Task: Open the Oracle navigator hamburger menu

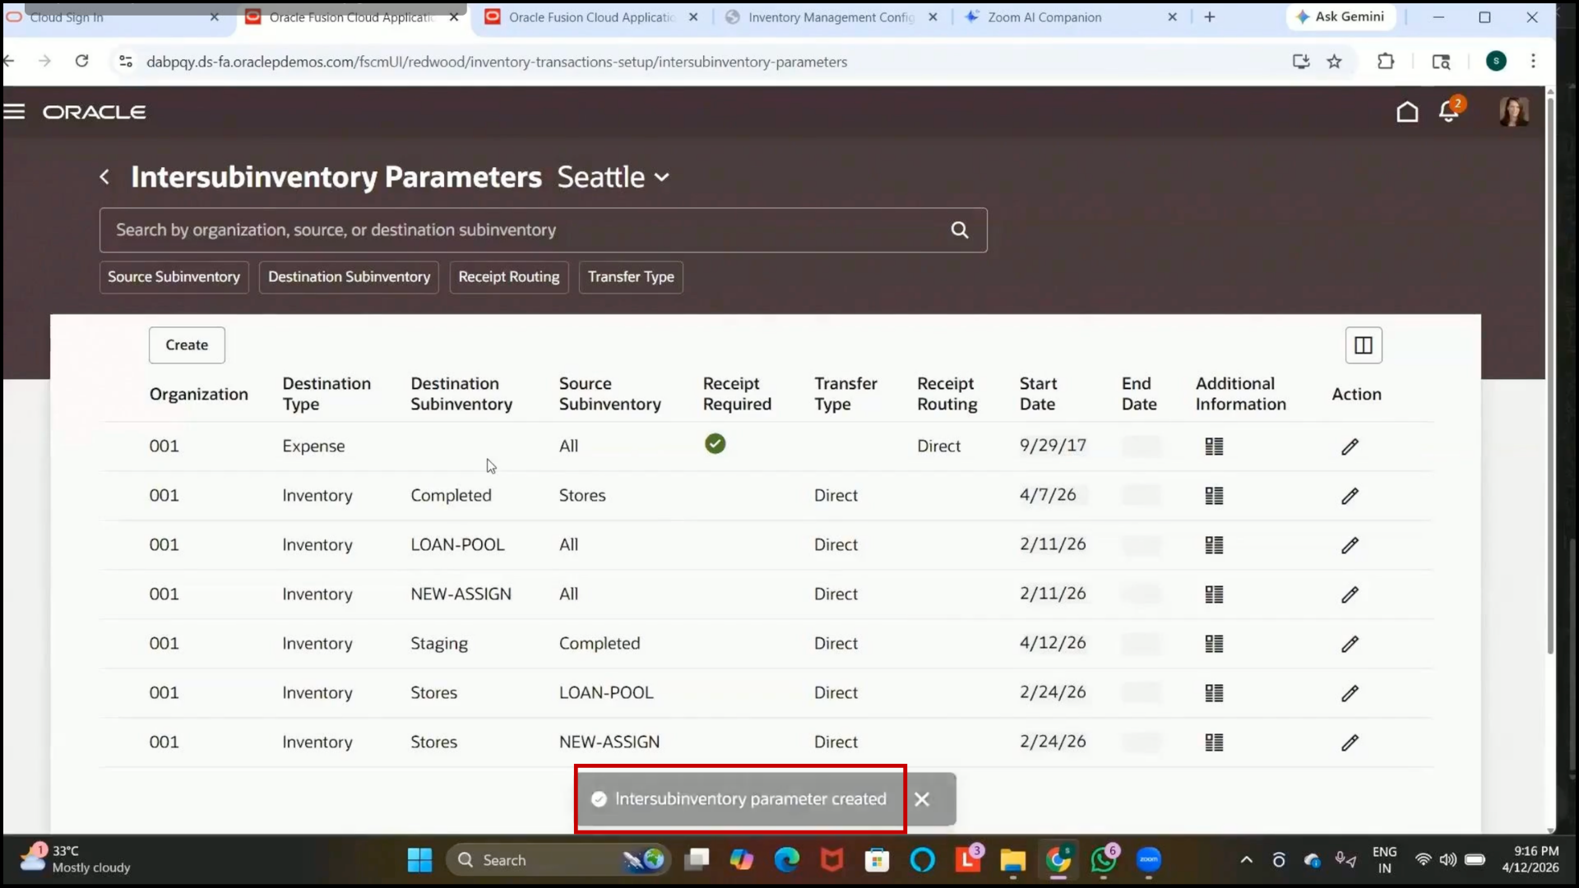Action: coord(14,112)
